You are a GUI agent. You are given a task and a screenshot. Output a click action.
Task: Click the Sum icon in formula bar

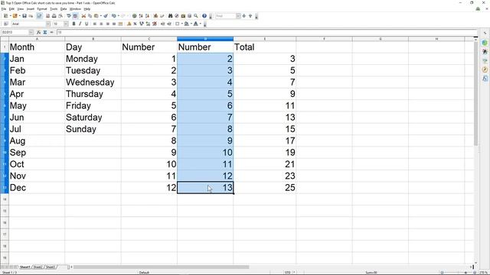tap(45, 32)
